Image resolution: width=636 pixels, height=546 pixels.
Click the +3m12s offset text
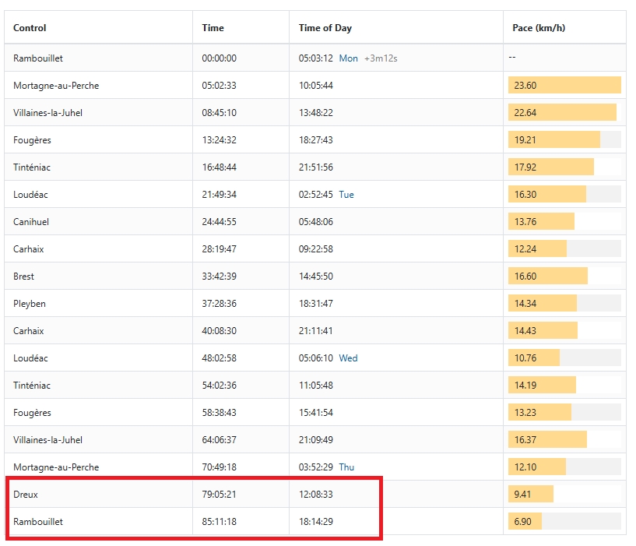tap(381, 58)
